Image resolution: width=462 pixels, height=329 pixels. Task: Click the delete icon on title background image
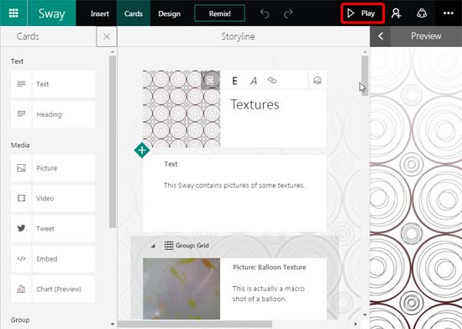210,80
